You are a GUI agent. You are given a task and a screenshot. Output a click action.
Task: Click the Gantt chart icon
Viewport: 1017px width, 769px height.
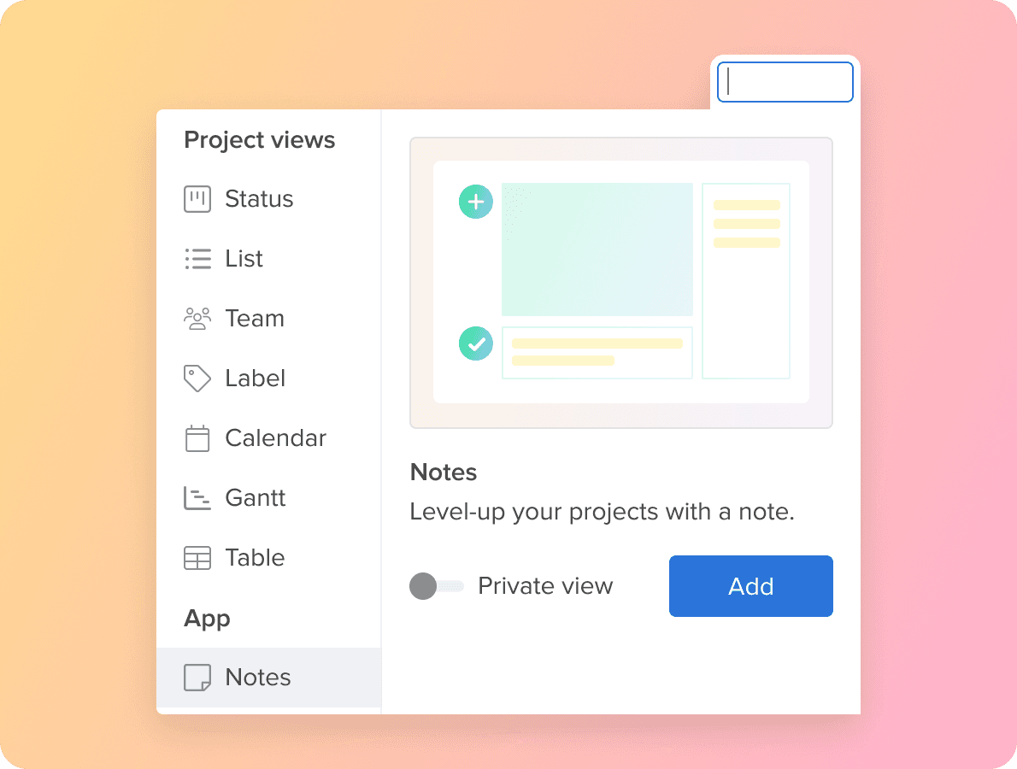coord(197,498)
